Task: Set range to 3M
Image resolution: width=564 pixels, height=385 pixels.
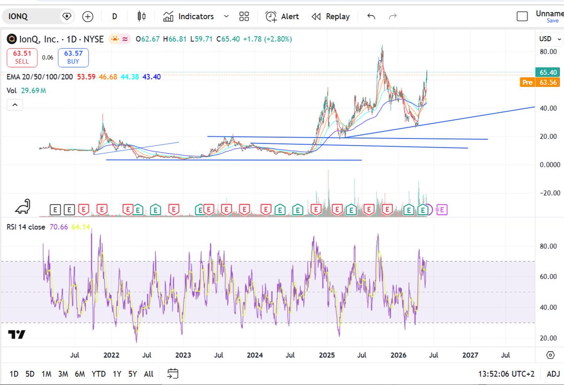Action: pos(63,374)
